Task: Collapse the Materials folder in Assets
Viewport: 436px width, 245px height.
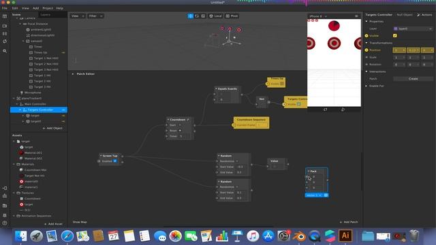Action: [x=14, y=164]
